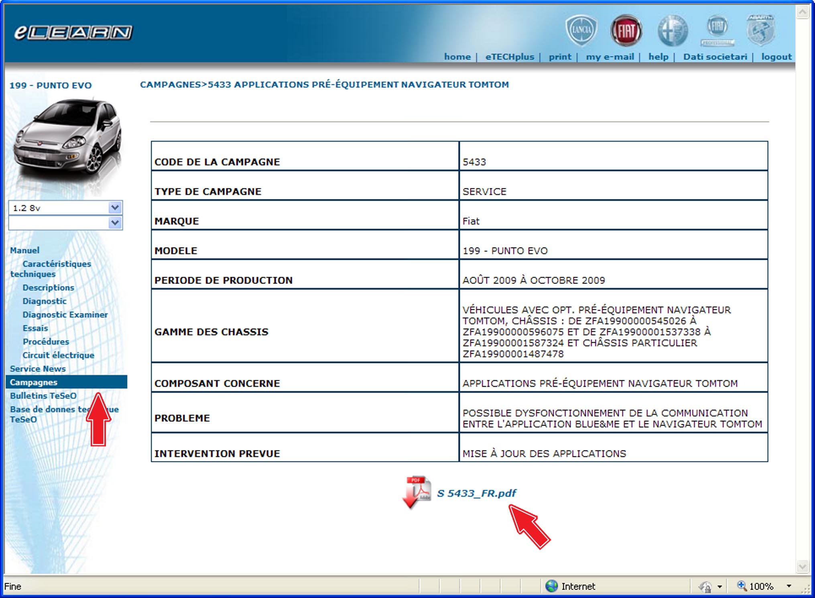Open the eTECHplus menu item

click(x=510, y=57)
